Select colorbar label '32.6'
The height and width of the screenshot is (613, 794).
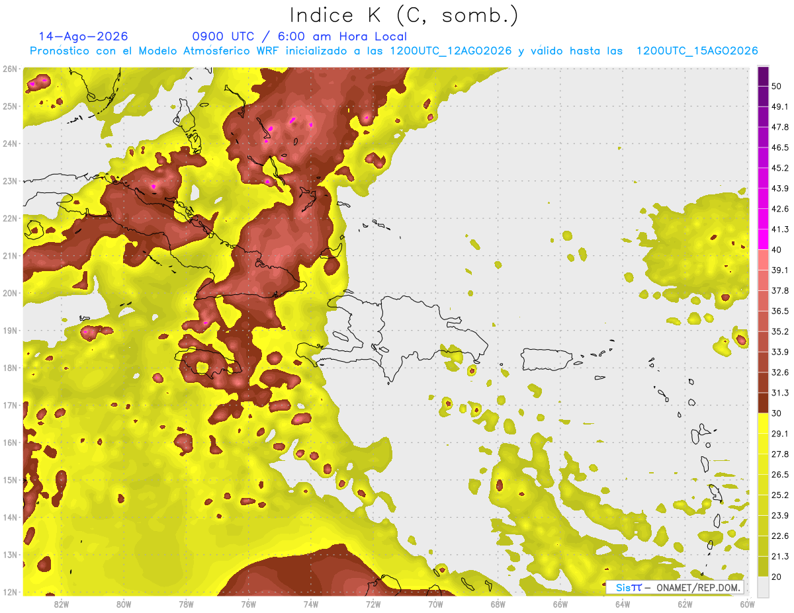point(780,372)
